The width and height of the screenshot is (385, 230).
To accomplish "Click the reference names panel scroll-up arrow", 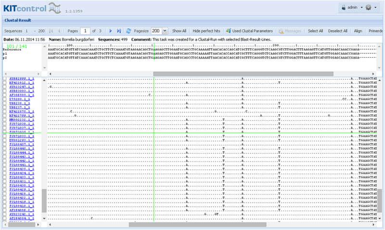I will [44, 46].
